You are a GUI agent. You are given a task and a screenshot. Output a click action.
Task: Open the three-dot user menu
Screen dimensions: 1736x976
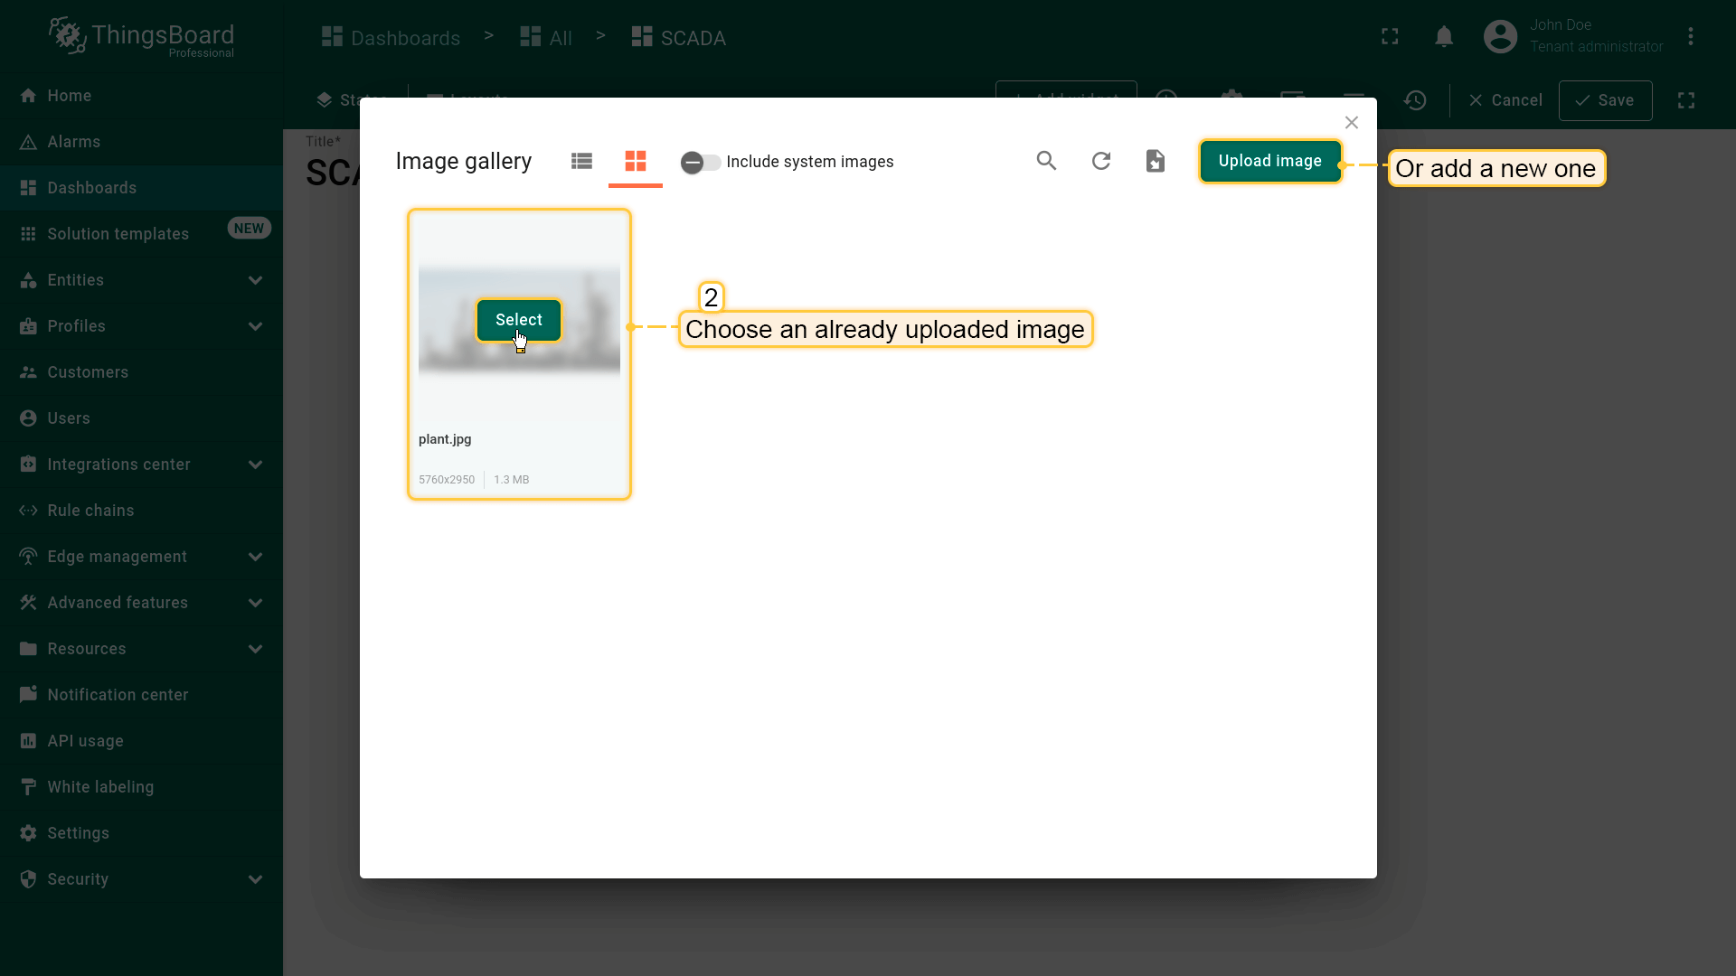pyautogui.click(x=1690, y=37)
